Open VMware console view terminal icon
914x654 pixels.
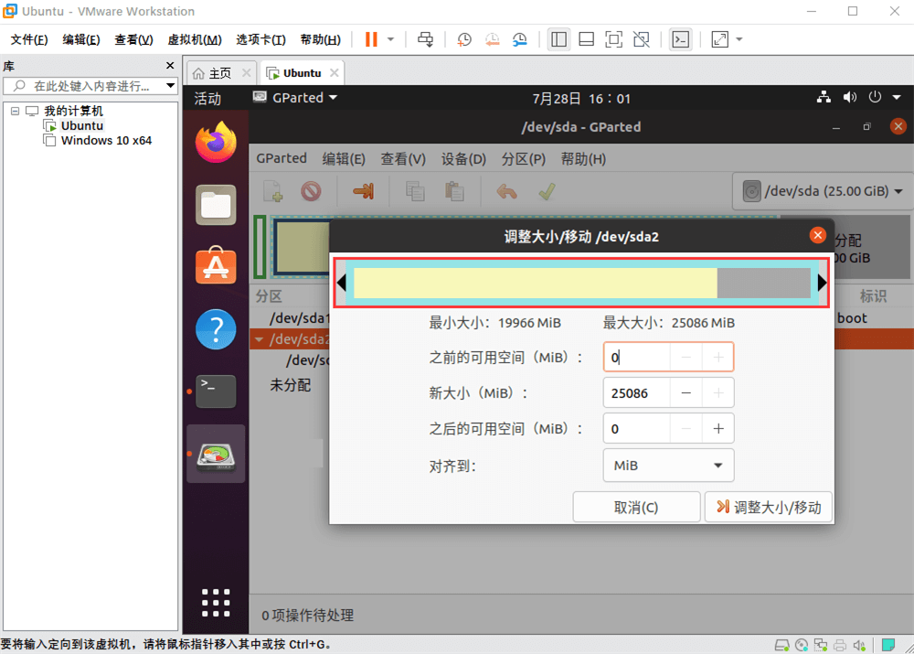[680, 39]
